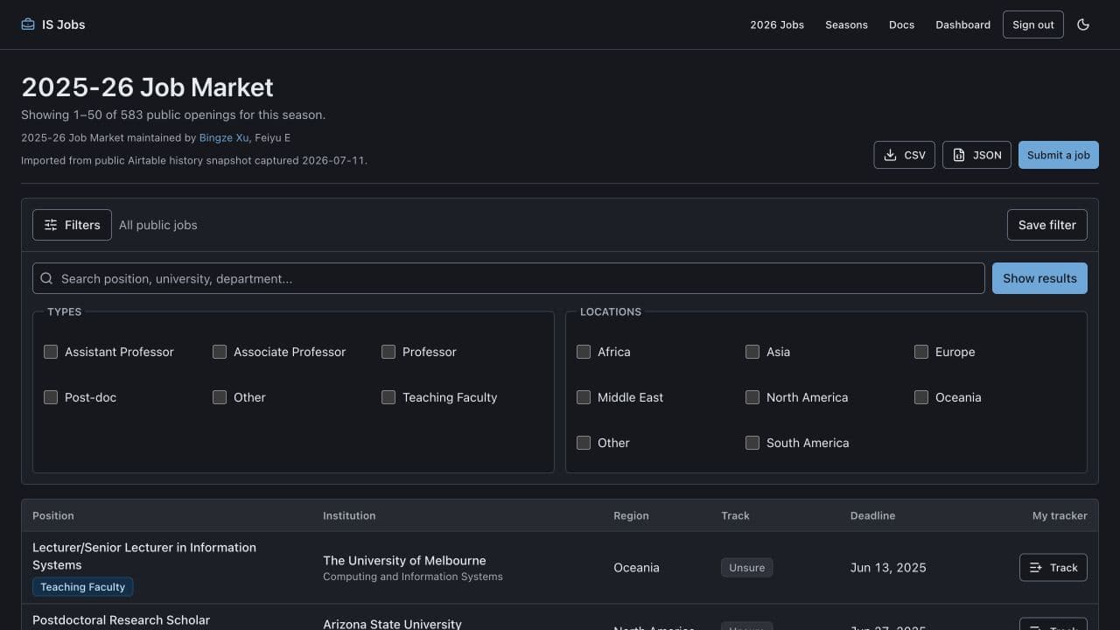The width and height of the screenshot is (1120, 630).
Task: Check the North America checkbox
Action: pos(752,397)
